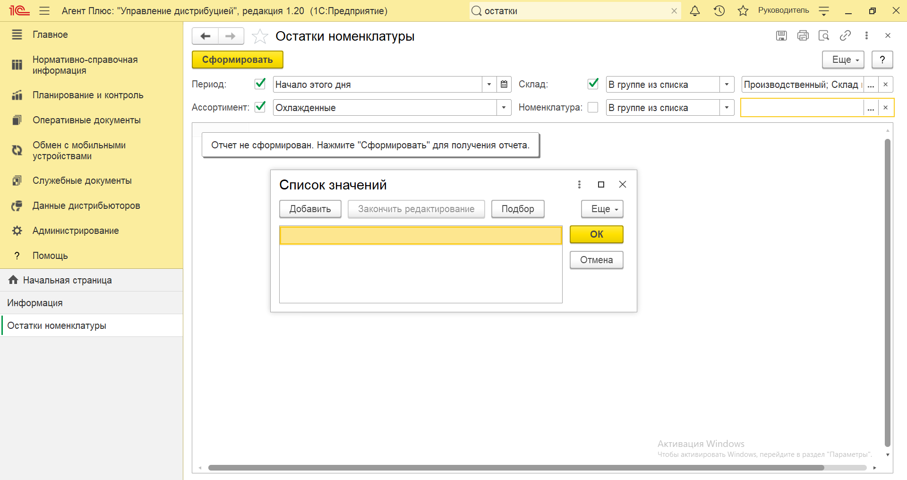
Task: Close the Список значений dialog
Action: click(623, 184)
